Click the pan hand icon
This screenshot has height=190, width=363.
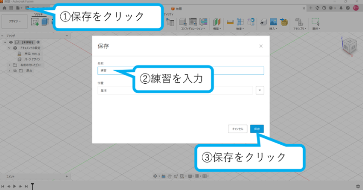pyautogui.click(x=170, y=176)
